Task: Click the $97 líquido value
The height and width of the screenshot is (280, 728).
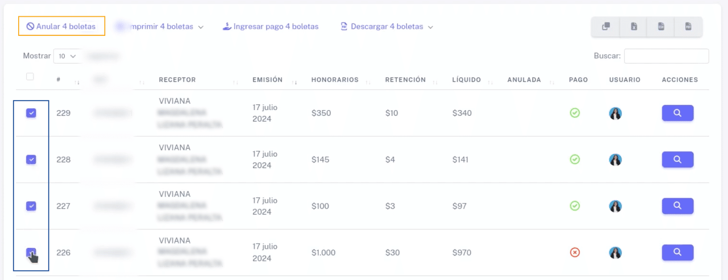Action: (459, 206)
